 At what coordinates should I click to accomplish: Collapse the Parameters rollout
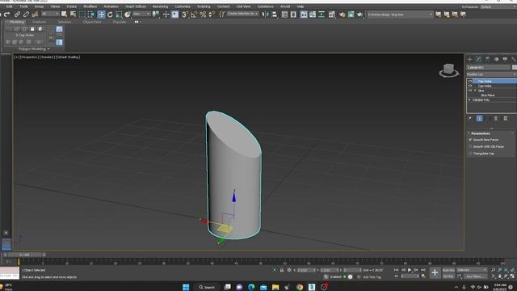[x=480, y=133]
